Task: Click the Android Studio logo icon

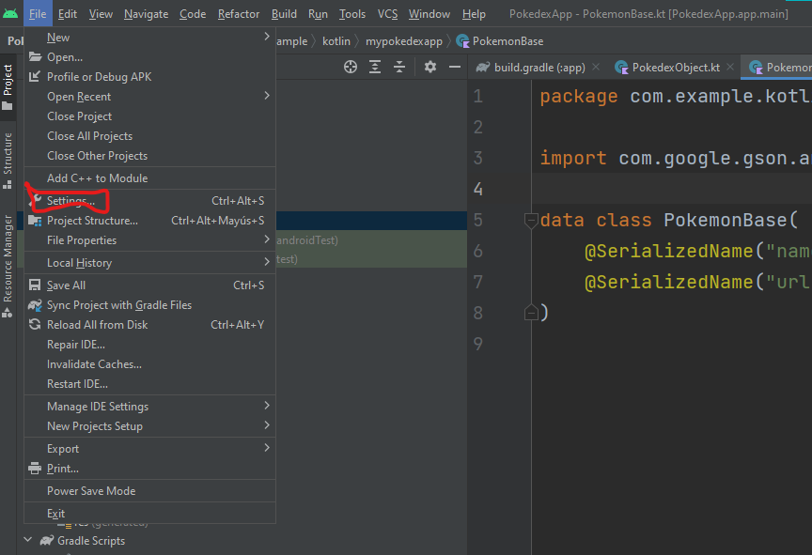Action: (x=10, y=14)
